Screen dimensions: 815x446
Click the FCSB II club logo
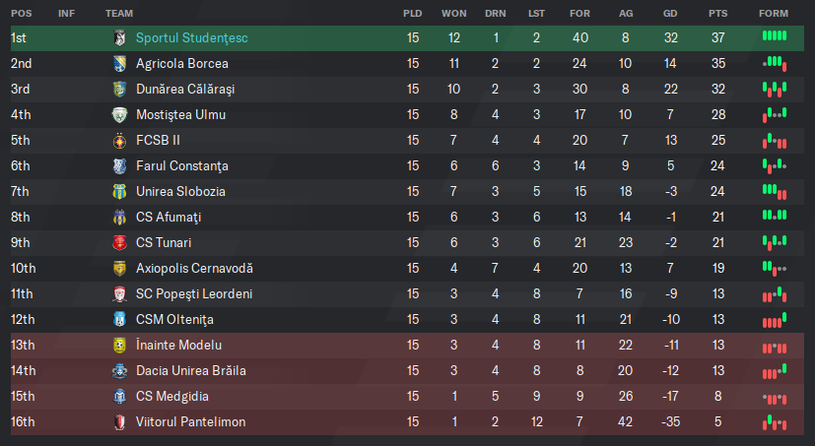tap(119, 140)
